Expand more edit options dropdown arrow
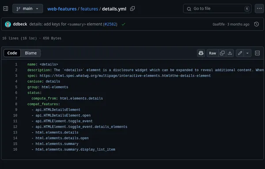The image size is (265, 169). (x=247, y=53)
